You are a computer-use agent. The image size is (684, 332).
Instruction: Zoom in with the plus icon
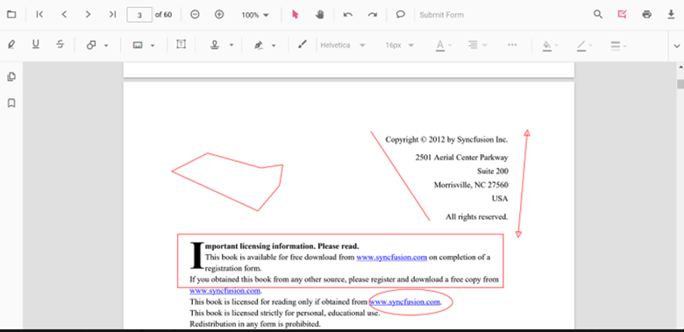point(219,14)
